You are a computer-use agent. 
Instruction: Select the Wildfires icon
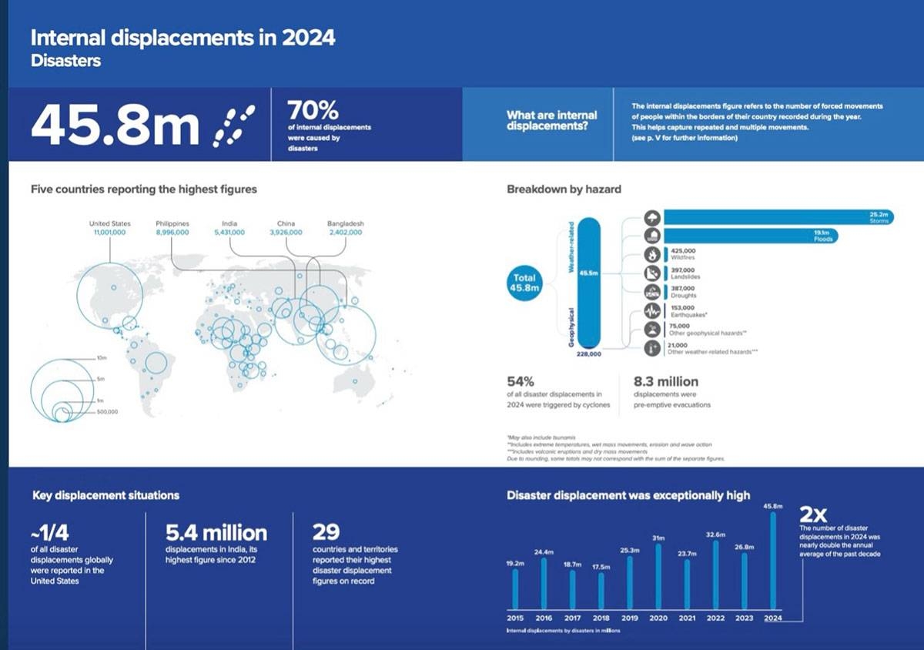click(653, 255)
